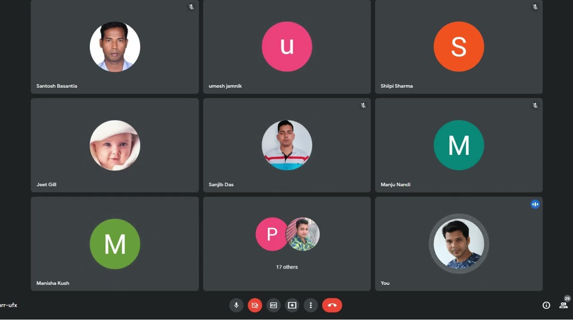Screen dimensions: 573x322
Task: Select Jeet Gill's baby photo avatar
Action: [115, 145]
